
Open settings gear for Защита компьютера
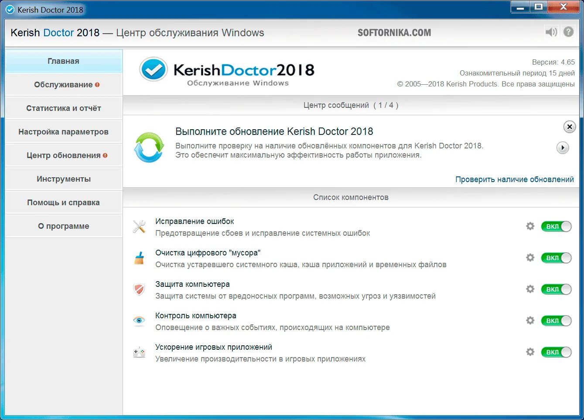[x=530, y=289]
